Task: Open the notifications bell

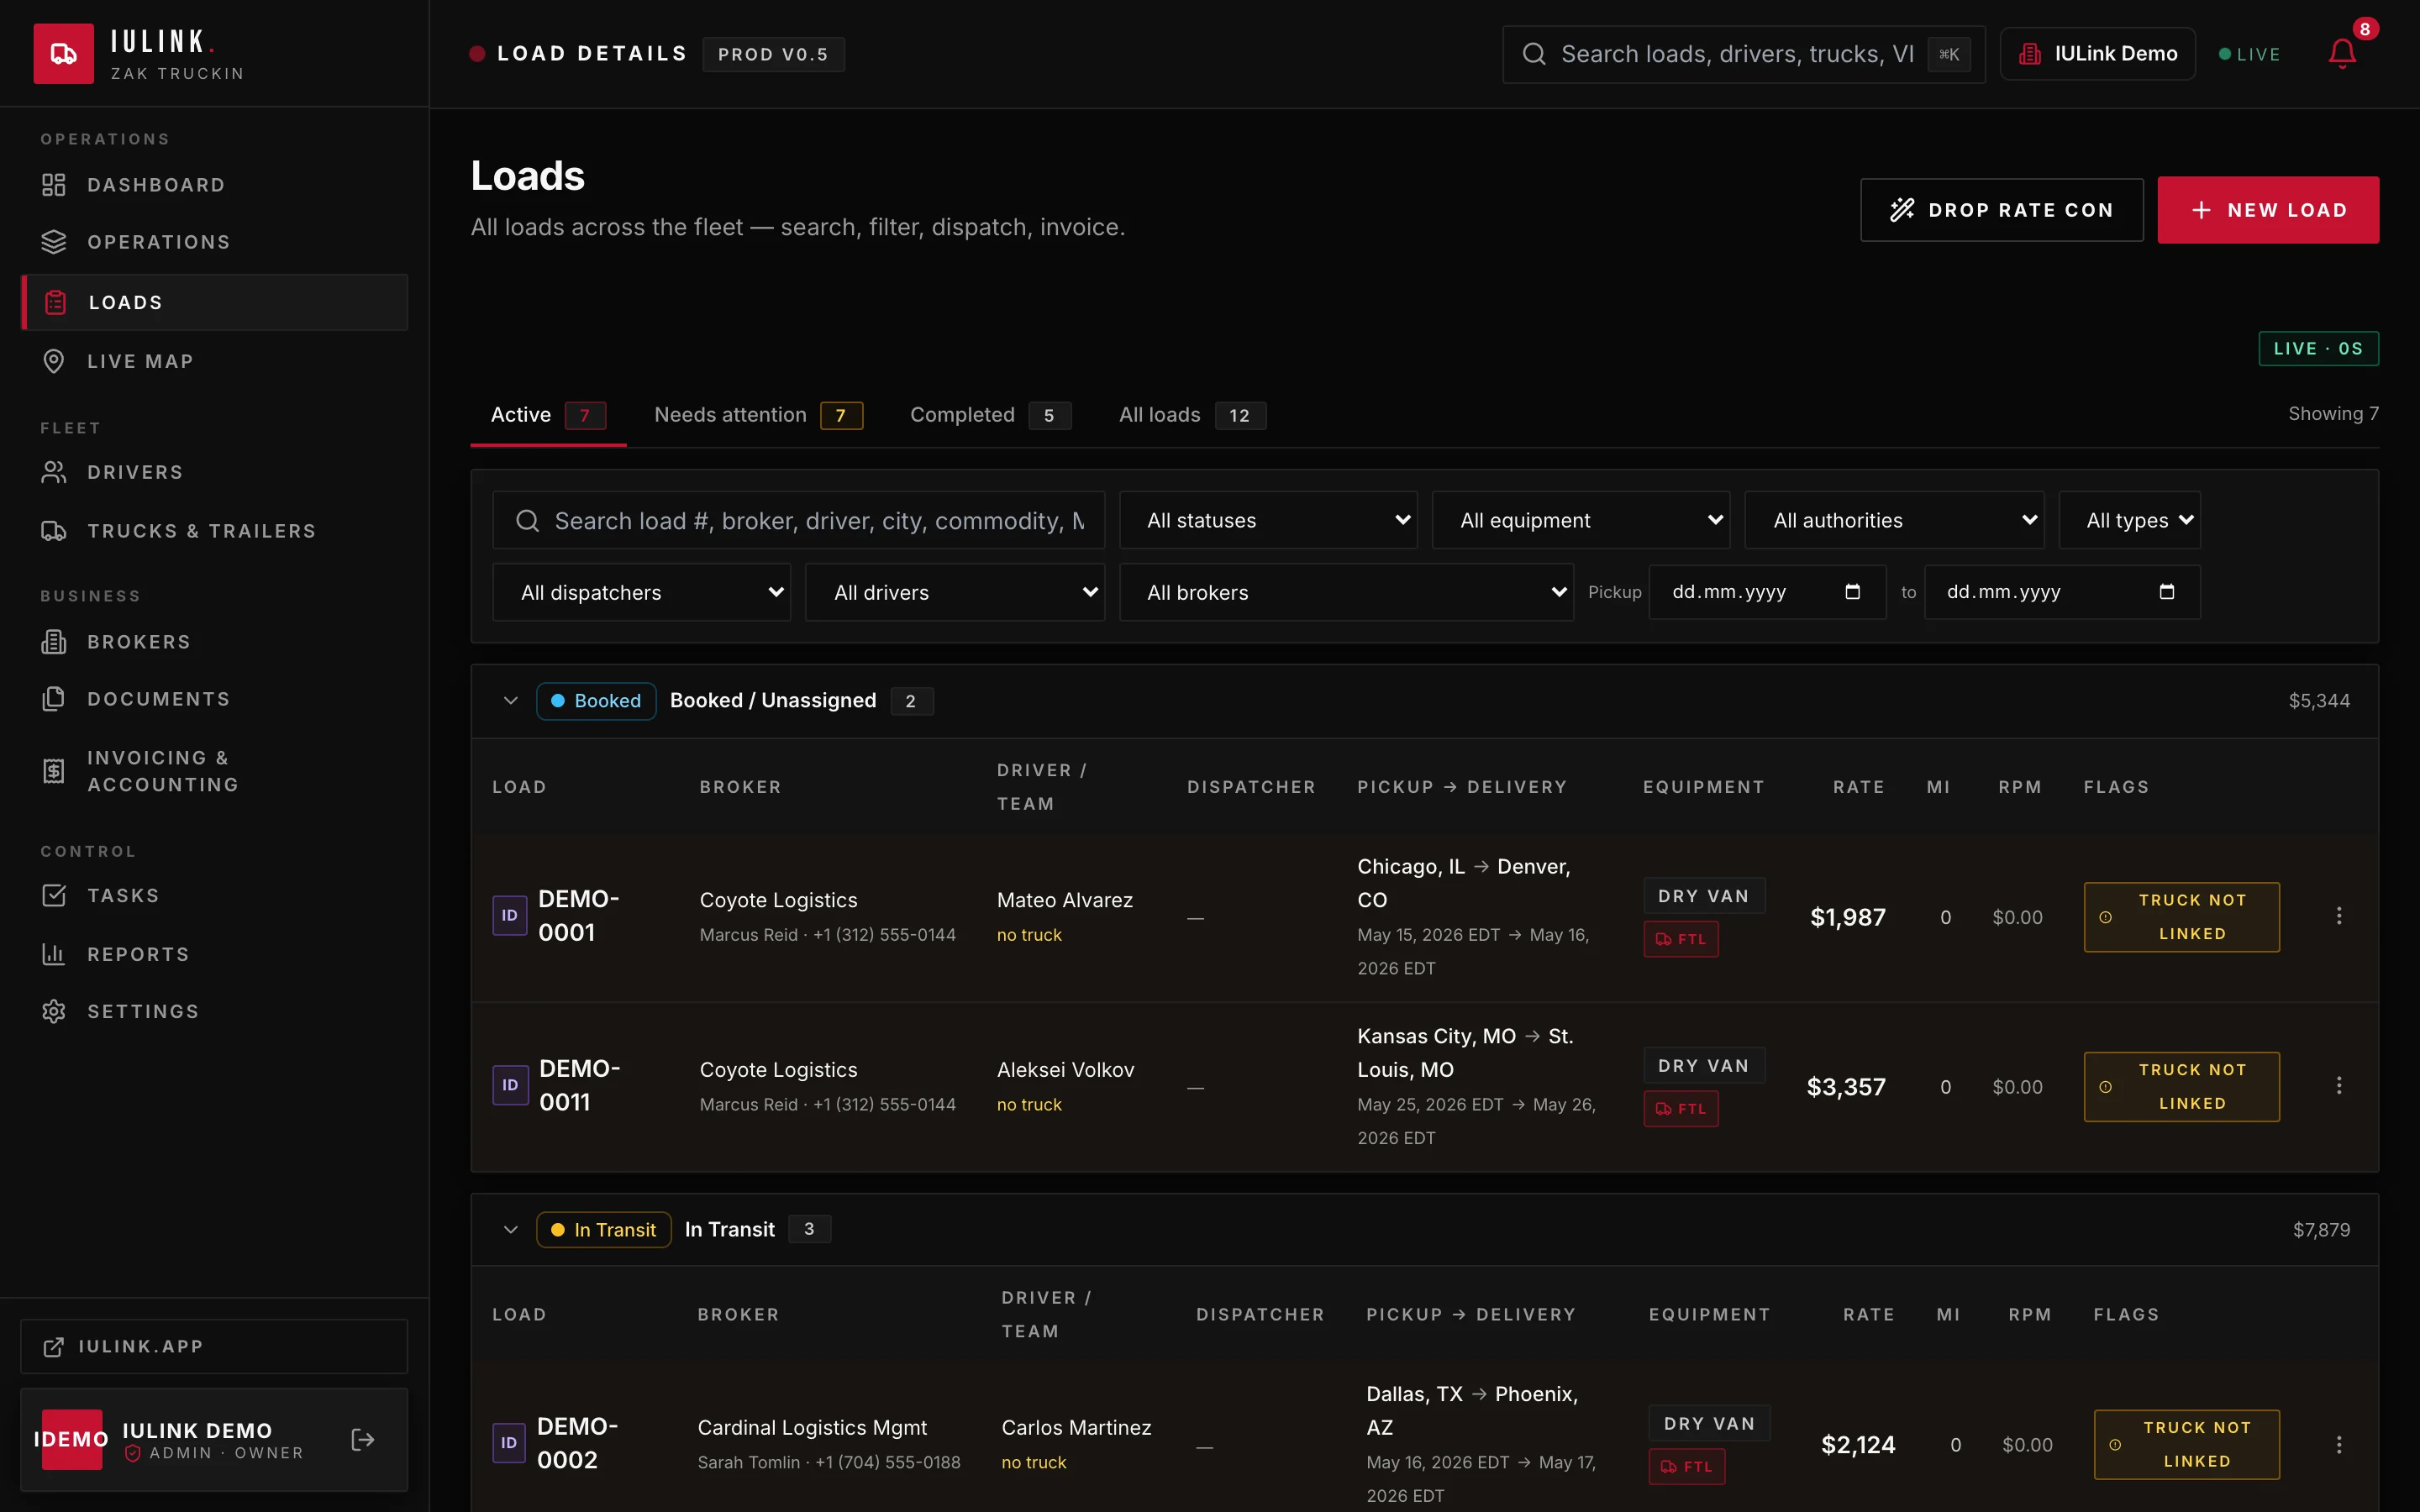Action: tap(2342, 53)
